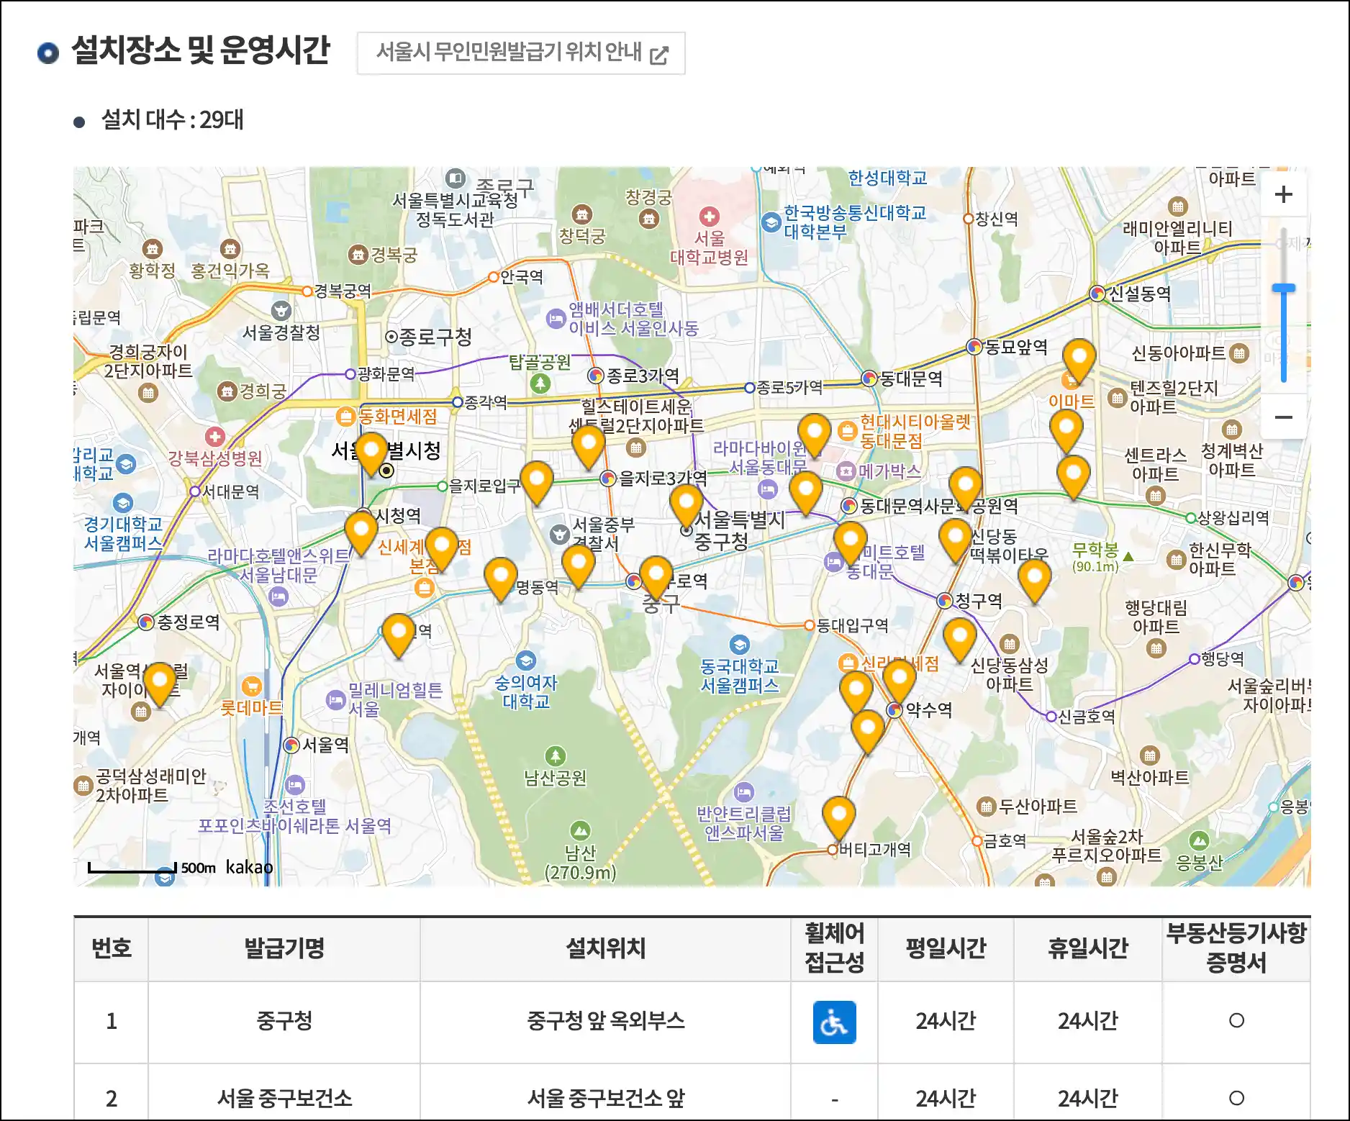
Task: Select the map marker at 버티고개역
Action: tap(838, 817)
